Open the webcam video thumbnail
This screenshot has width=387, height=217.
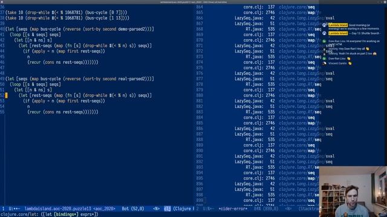tap(353, 192)
